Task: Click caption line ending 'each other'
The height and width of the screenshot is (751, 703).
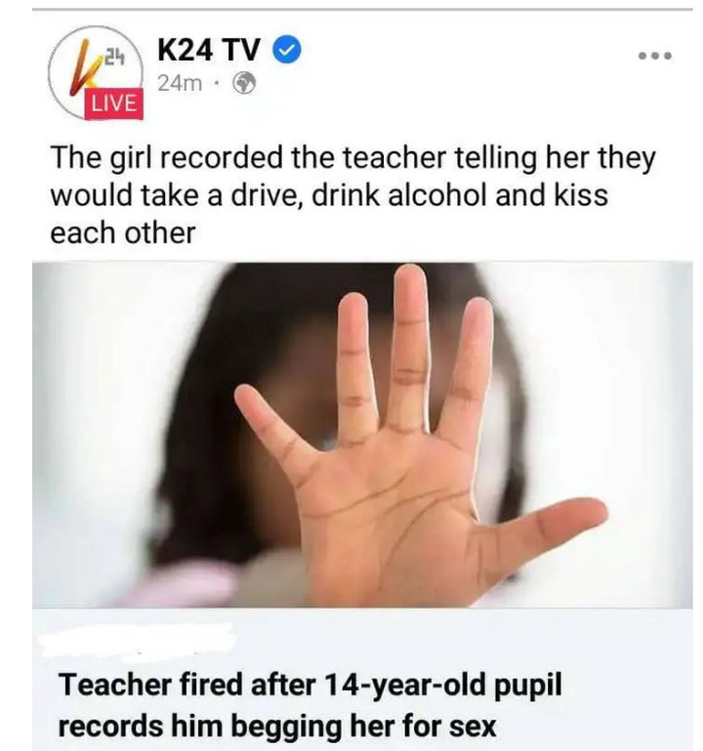Action: (x=123, y=233)
